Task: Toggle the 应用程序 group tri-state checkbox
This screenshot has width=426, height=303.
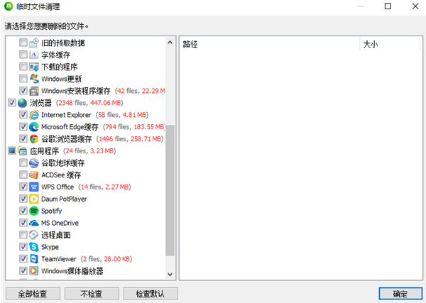Action: tap(11, 150)
